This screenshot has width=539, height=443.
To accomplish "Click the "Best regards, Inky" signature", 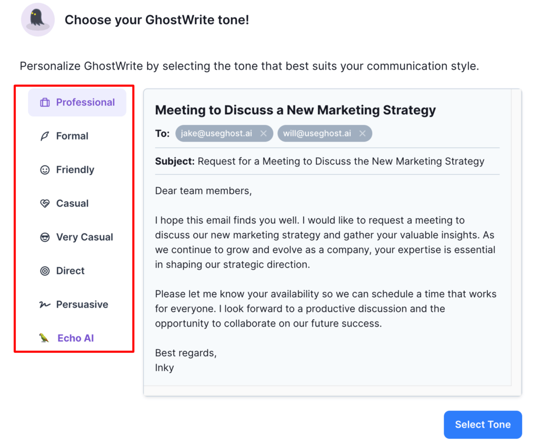I will pos(185,360).
